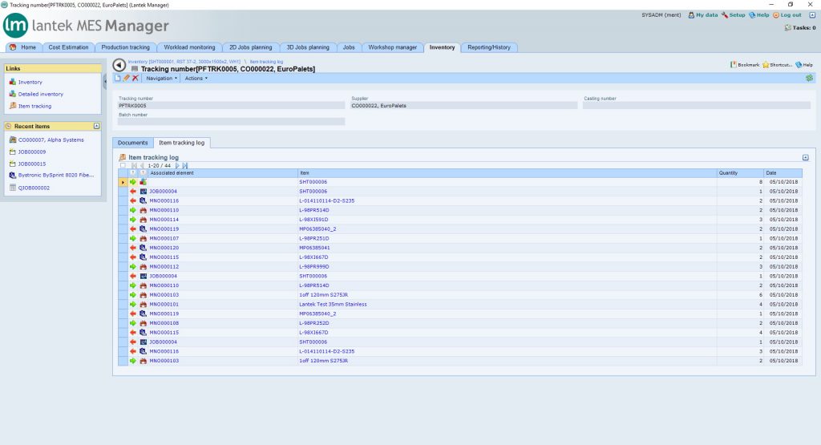The height and width of the screenshot is (445, 821).
Task: Click the Item tracking icon in Links
Action: point(13,106)
